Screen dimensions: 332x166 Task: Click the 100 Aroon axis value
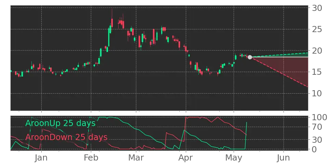pos(319,117)
